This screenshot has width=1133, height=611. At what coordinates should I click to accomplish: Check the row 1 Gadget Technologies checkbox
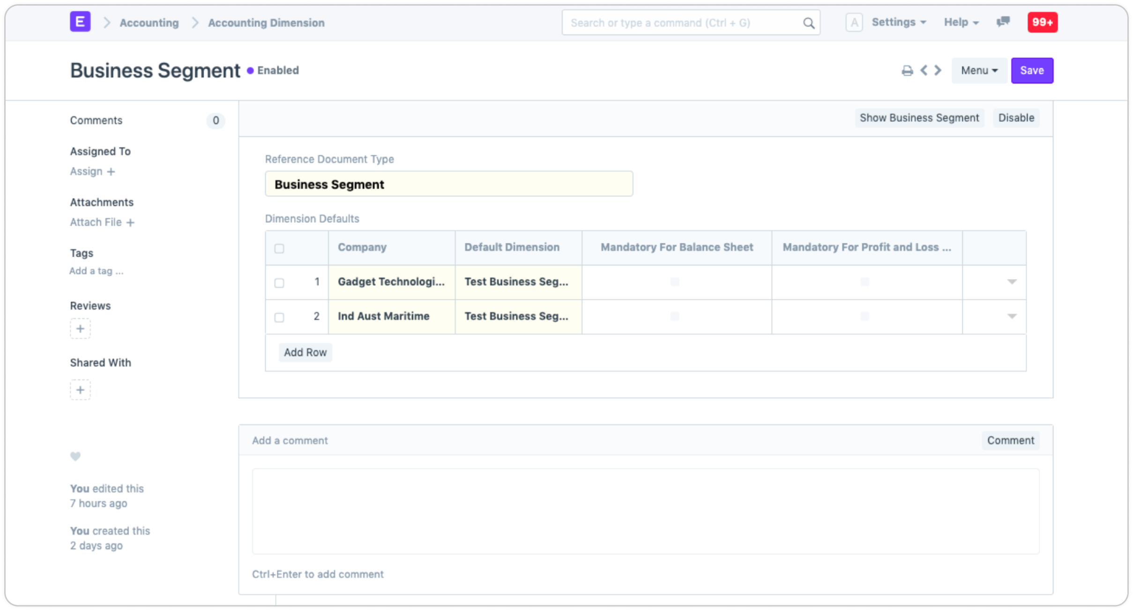[x=279, y=283]
